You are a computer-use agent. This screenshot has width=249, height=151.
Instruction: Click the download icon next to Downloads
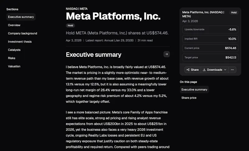point(204,70)
